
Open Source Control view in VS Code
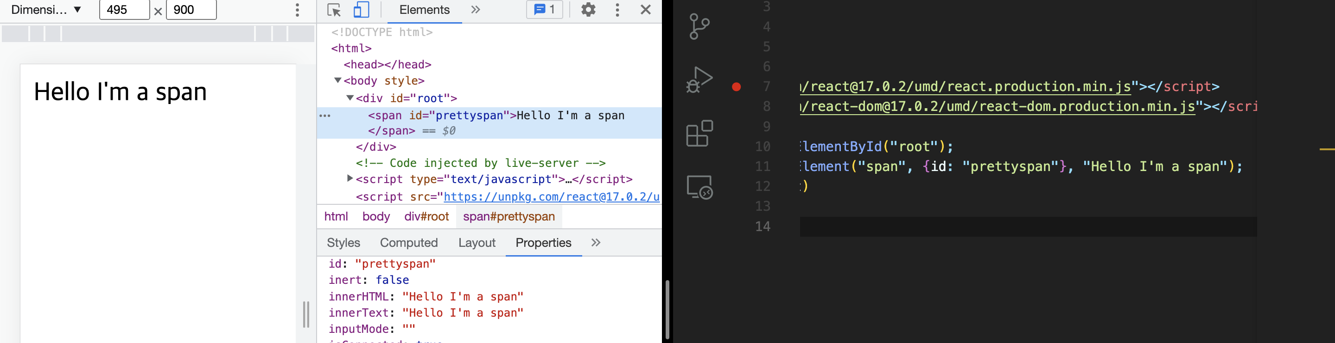tap(699, 26)
